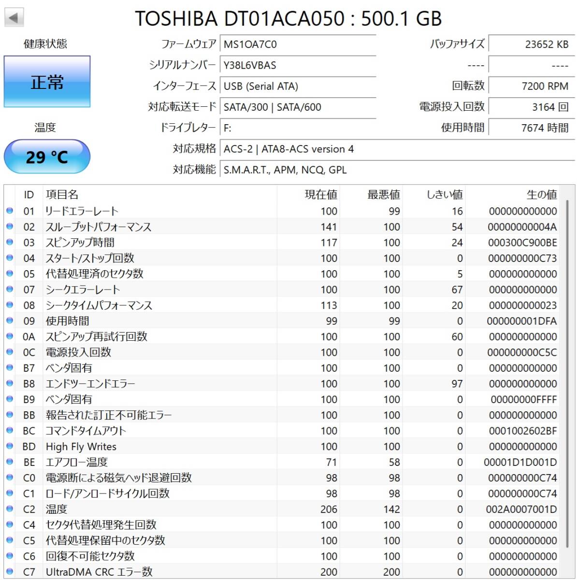Click the ID column header
The image size is (577, 580).
[29, 194]
